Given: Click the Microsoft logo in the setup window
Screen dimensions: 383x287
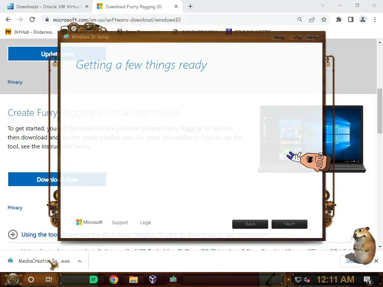Looking at the screenshot, I should [x=89, y=222].
